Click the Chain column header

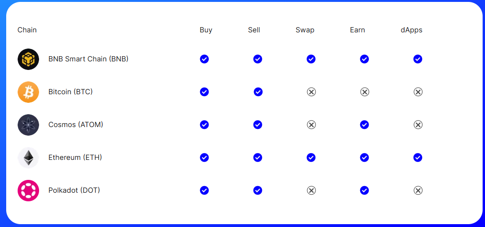pos(27,30)
